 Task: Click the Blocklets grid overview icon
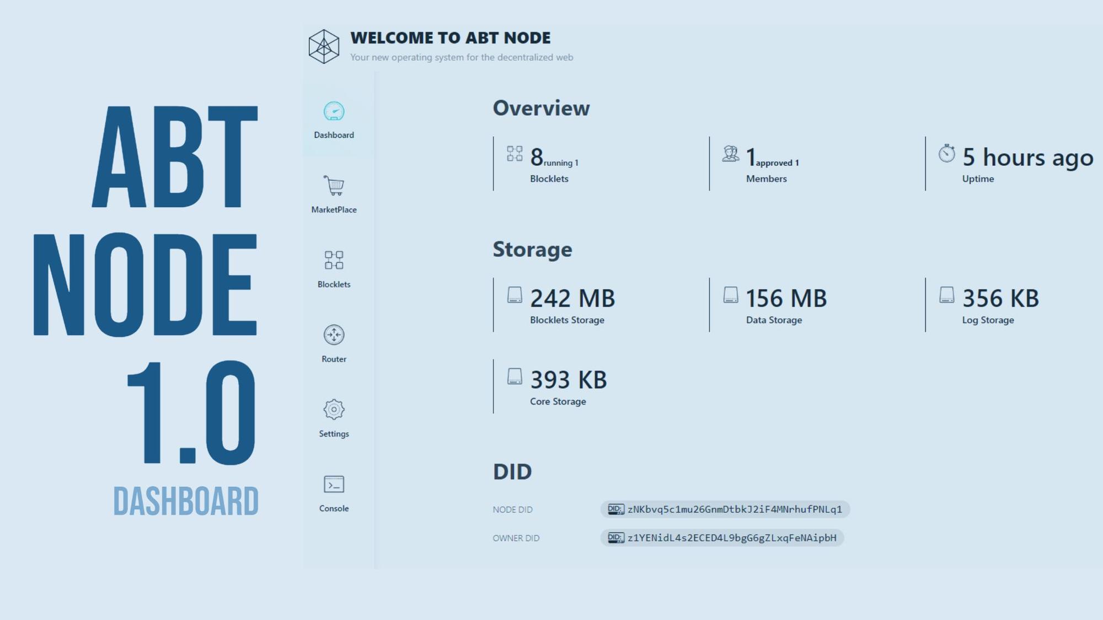(333, 261)
